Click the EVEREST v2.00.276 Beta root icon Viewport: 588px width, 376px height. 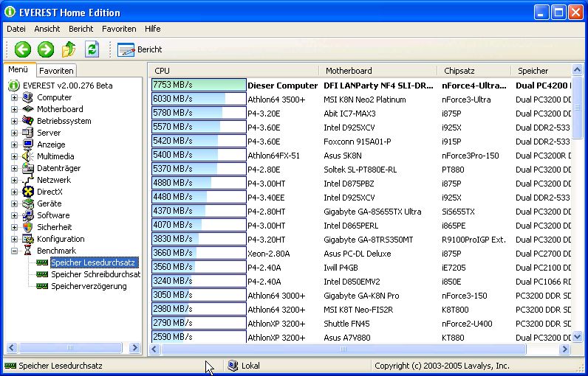[x=13, y=86]
